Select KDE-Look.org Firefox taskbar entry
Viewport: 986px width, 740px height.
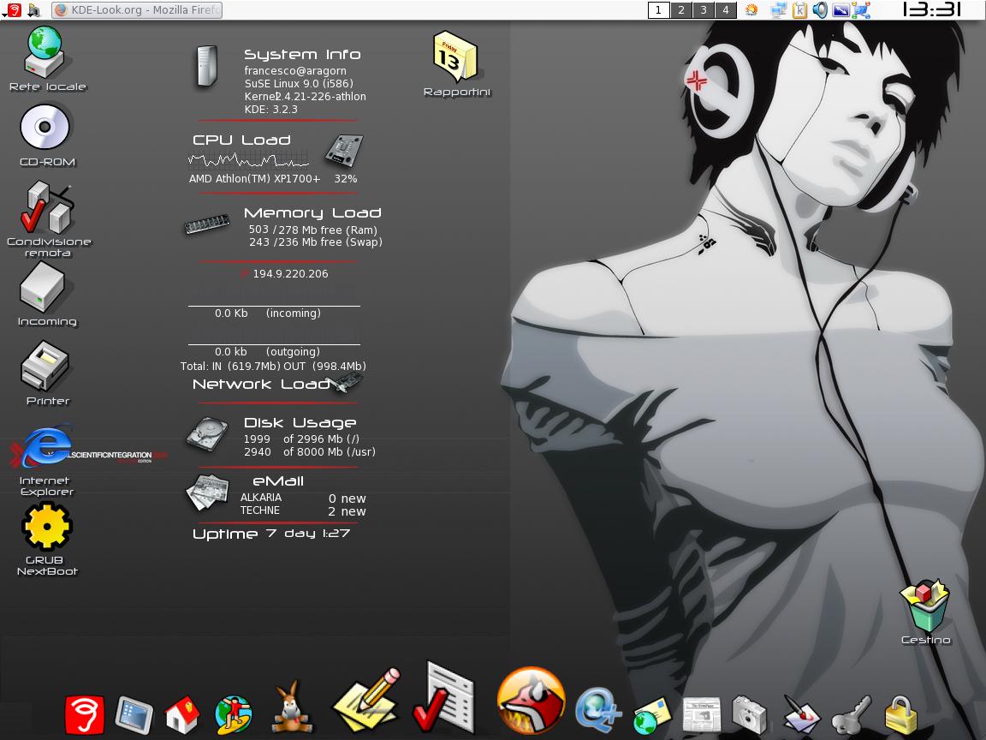(137, 10)
